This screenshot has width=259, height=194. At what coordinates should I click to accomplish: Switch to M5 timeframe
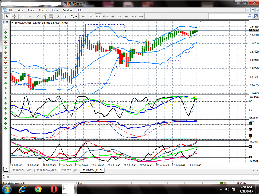coord(91,17)
